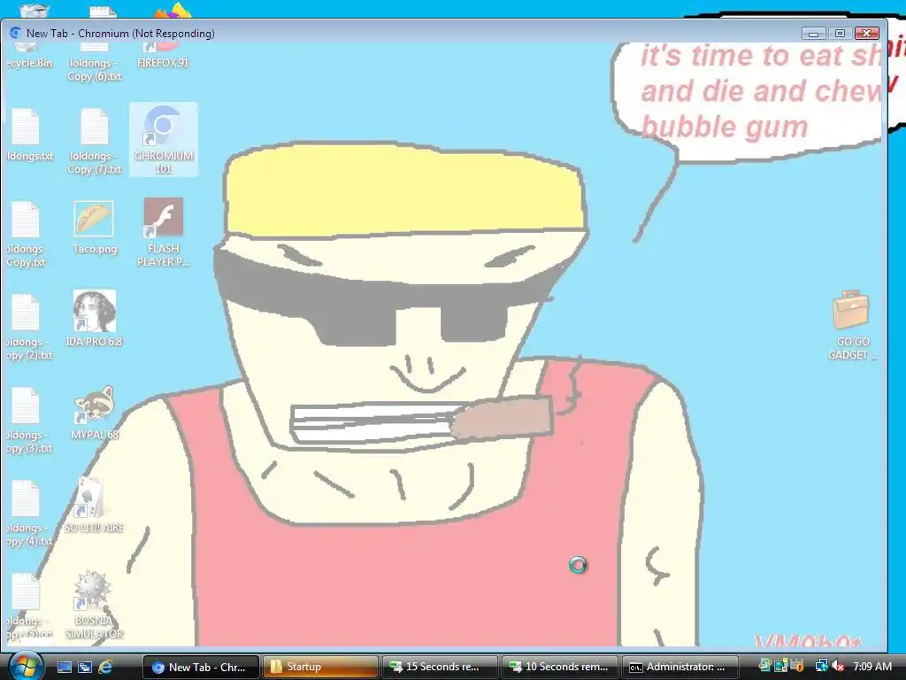
Task: Select the loldongs - Copy (7).txt file
Action: [x=94, y=142]
